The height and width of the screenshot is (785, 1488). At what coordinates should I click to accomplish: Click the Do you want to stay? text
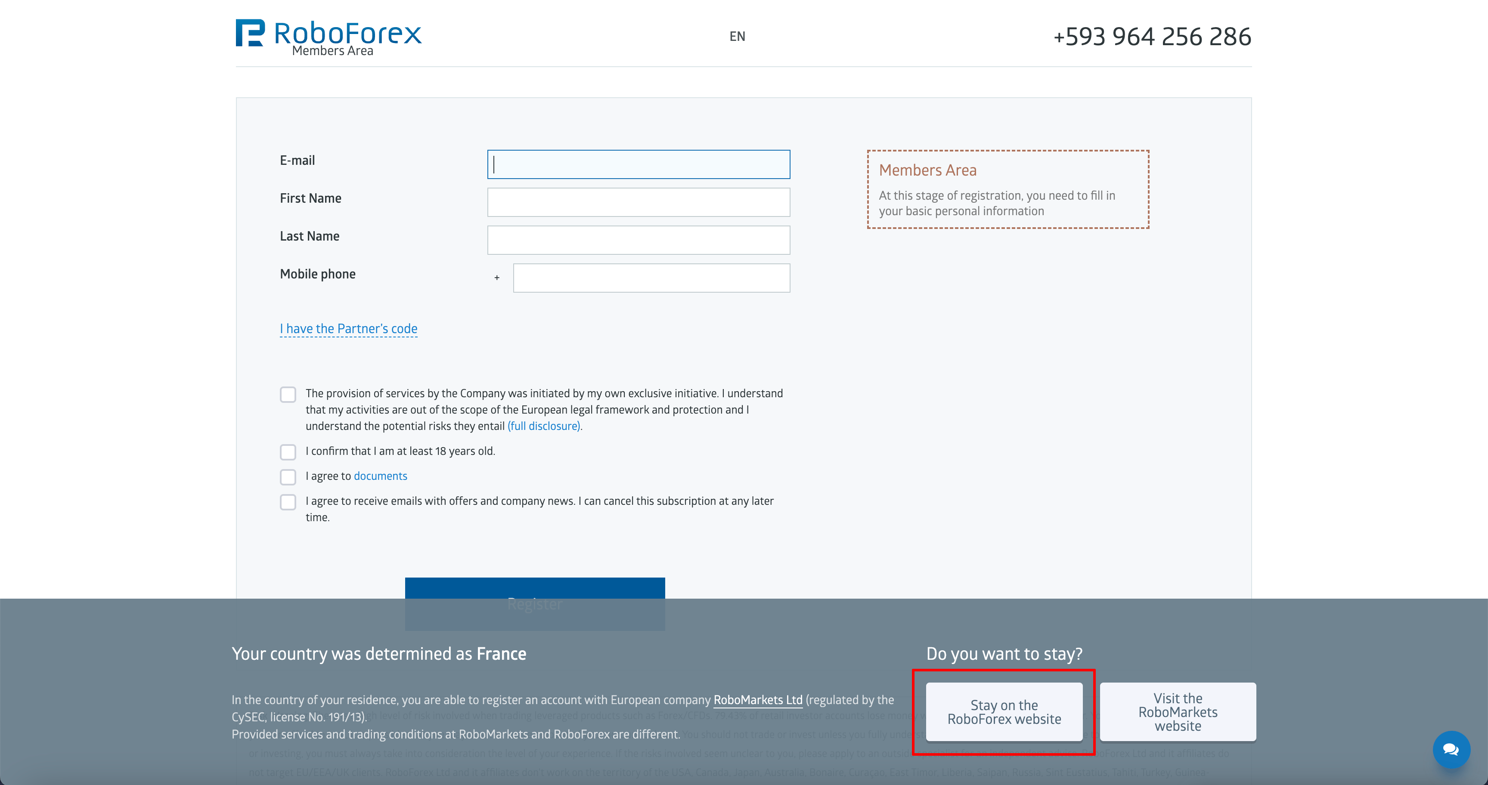[x=1004, y=654]
